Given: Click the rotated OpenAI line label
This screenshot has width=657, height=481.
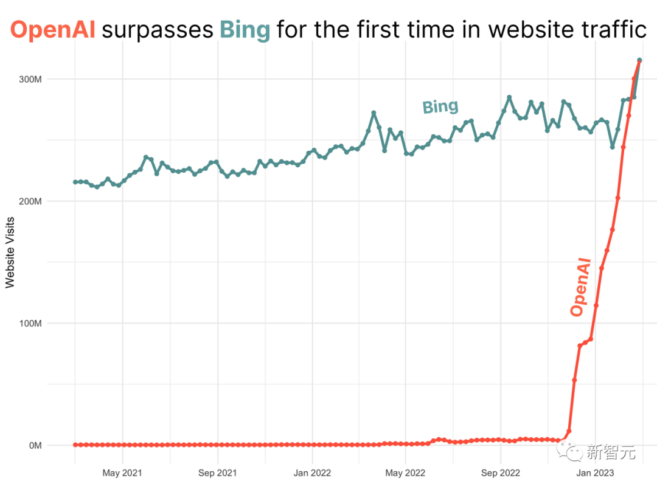Looking at the screenshot, I should pyautogui.click(x=581, y=287).
